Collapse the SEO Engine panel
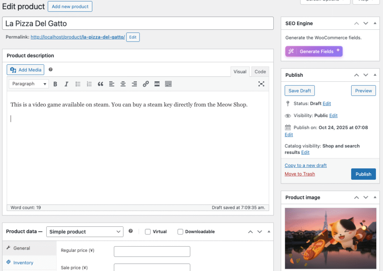Screen dimensions: 383x271 click(x=374, y=24)
